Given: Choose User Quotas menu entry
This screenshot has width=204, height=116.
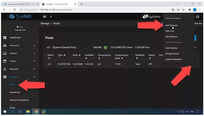Looking at the screenshot, I should coord(171,48).
